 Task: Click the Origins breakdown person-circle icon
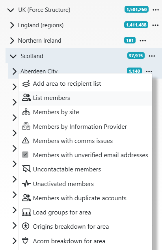[26, 226]
